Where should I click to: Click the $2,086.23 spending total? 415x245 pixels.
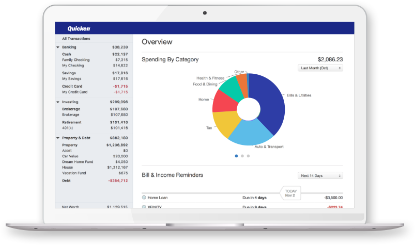point(330,59)
